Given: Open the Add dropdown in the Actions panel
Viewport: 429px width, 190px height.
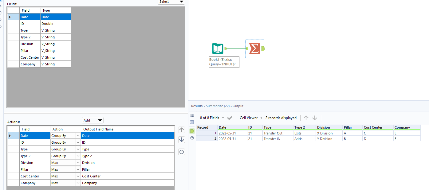Looking at the screenshot, I should click(92, 120).
